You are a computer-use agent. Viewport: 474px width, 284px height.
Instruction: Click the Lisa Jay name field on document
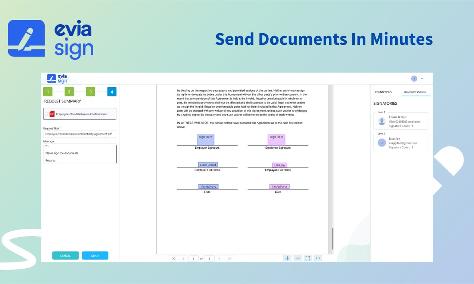point(280,165)
